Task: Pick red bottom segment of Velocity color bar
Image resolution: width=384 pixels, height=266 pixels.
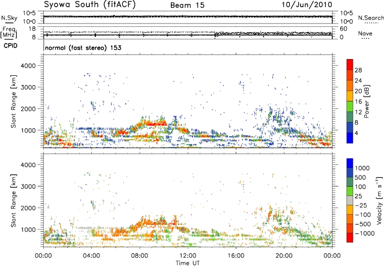Action: (x=350, y=238)
